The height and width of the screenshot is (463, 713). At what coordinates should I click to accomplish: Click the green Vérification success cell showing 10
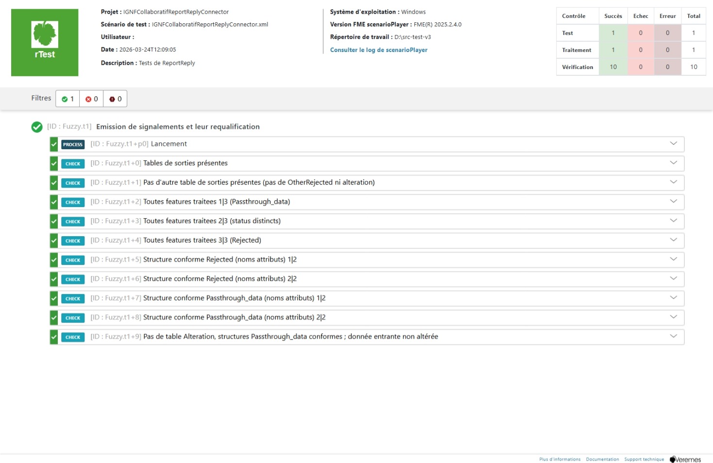pos(613,67)
